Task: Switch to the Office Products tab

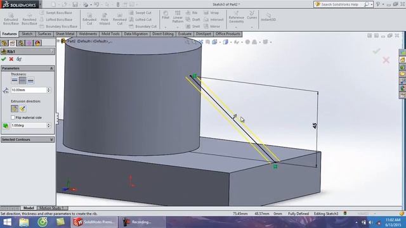Action: pos(228,34)
